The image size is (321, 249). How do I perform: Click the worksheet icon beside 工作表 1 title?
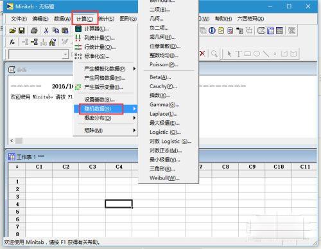coord(12,157)
